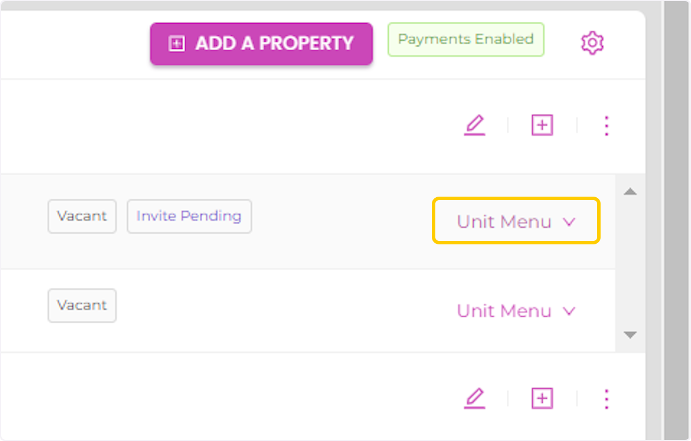This screenshot has width=691, height=441.
Task: Click the scroll-down arrow on the unit list
Action: (630, 334)
